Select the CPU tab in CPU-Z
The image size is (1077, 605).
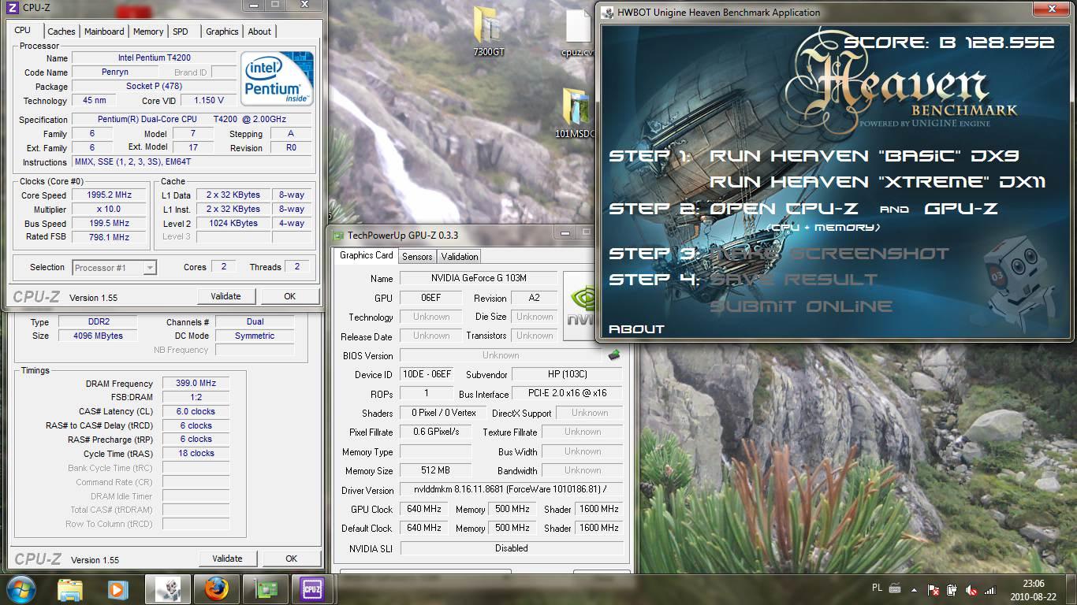click(23, 31)
